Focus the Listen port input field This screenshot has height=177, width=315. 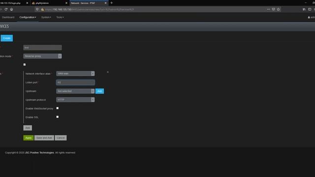tap(75, 82)
